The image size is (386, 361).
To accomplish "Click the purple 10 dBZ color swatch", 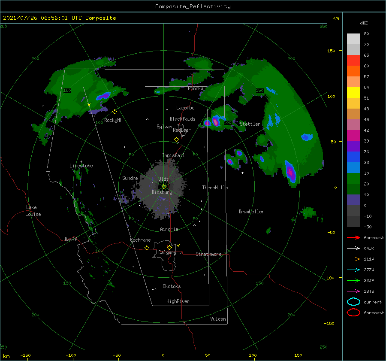I will point(353,200).
